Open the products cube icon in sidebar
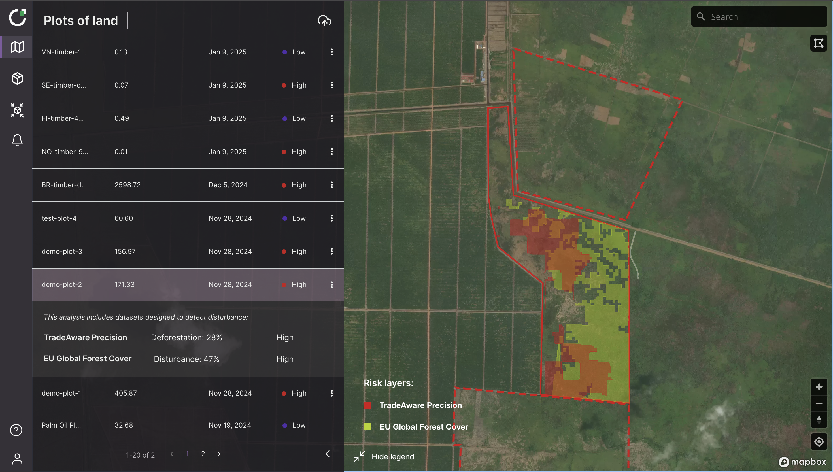The image size is (833, 472). point(16,78)
